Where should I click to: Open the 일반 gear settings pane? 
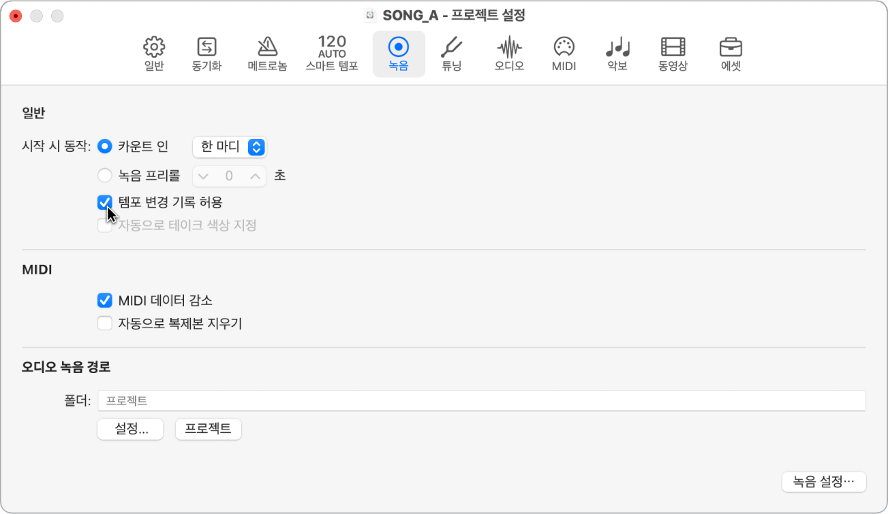[x=154, y=54]
